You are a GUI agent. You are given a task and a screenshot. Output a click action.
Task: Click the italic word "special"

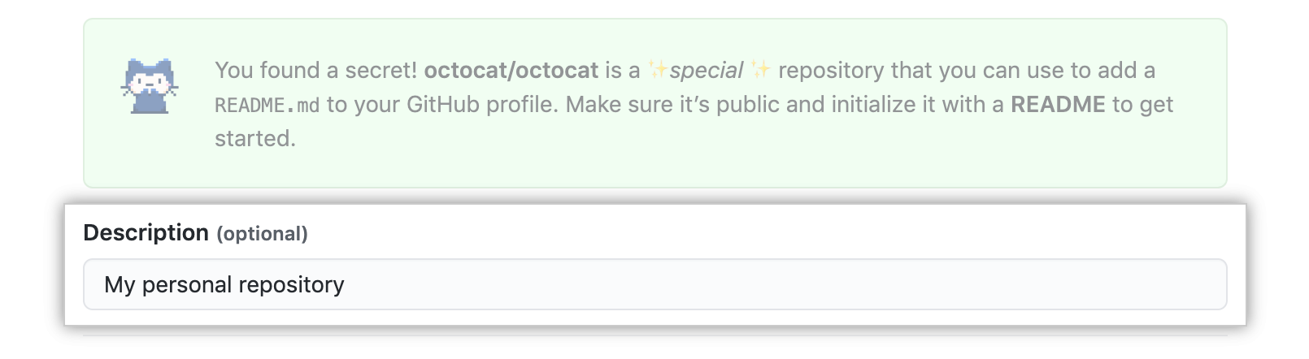tap(706, 71)
